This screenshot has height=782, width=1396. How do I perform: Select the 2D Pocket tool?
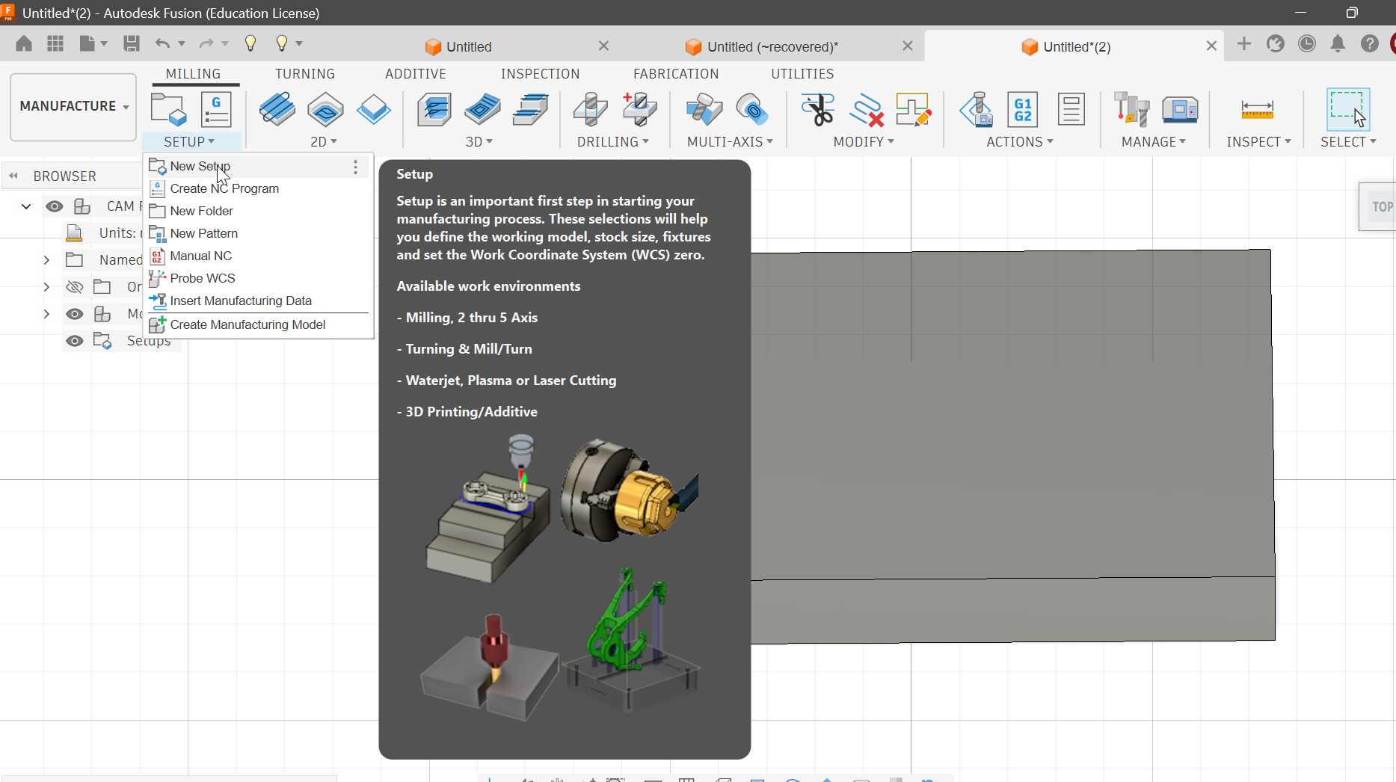[x=325, y=109]
